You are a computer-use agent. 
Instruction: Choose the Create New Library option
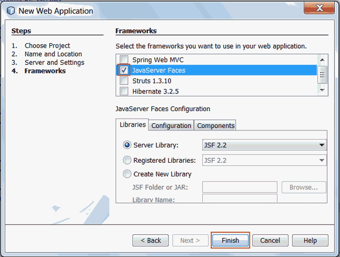point(127,174)
